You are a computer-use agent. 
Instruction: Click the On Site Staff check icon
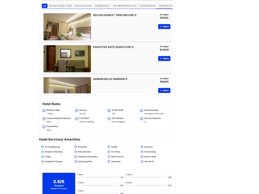click(x=109, y=110)
